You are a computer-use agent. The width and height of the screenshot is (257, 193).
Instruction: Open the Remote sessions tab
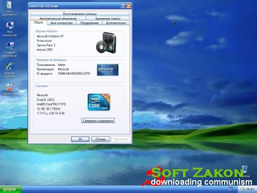tap(107, 19)
